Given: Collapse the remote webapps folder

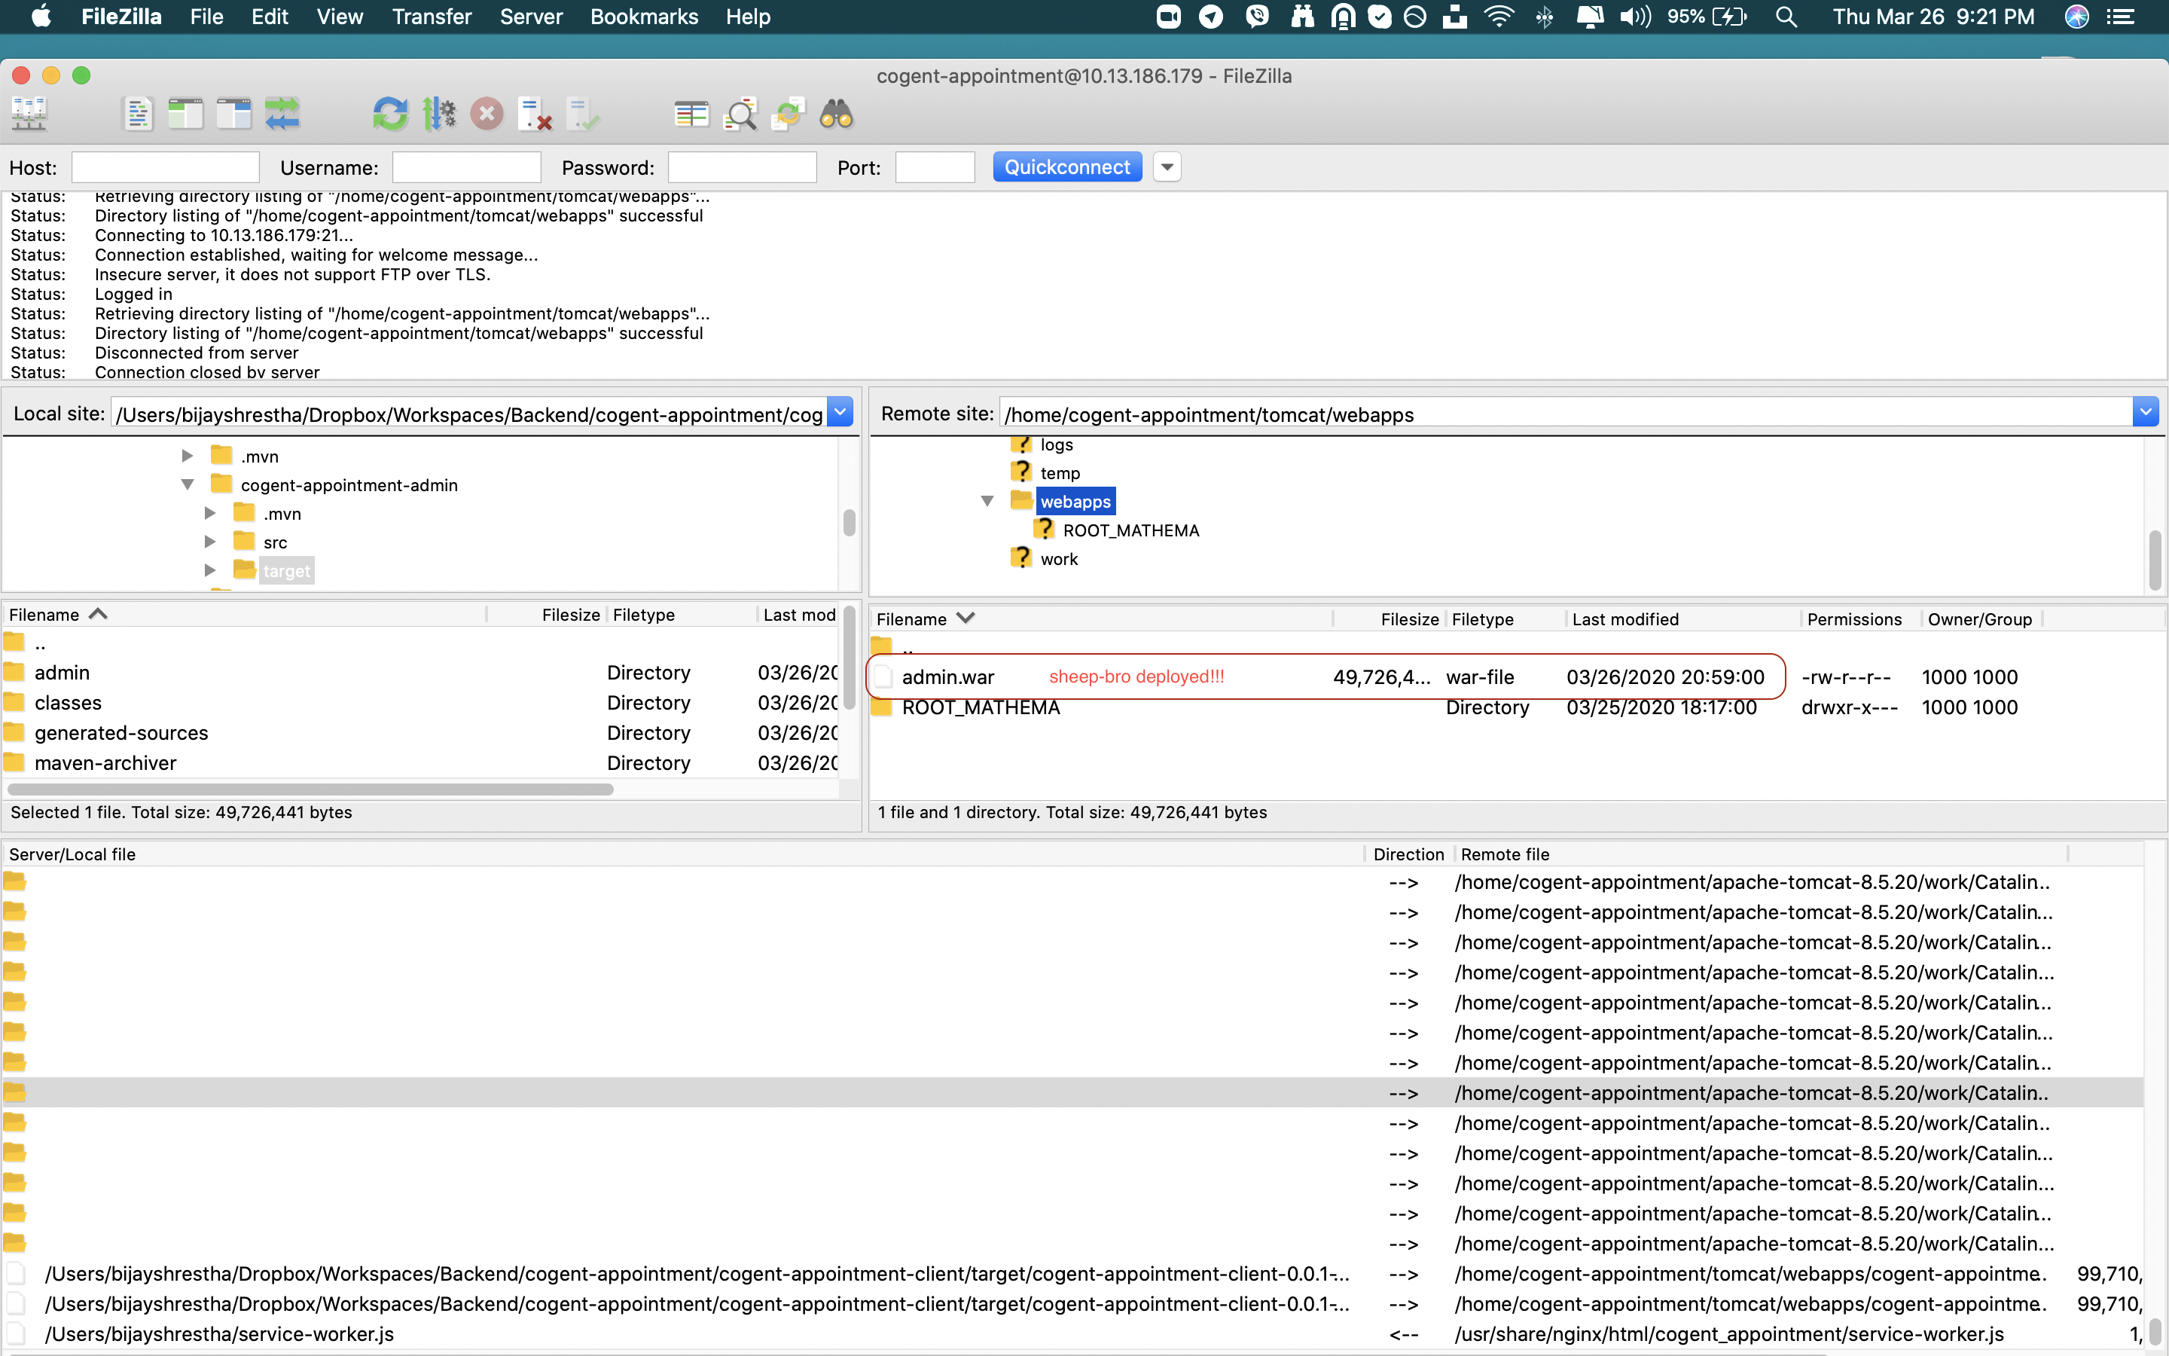Looking at the screenshot, I should (987, 501).
